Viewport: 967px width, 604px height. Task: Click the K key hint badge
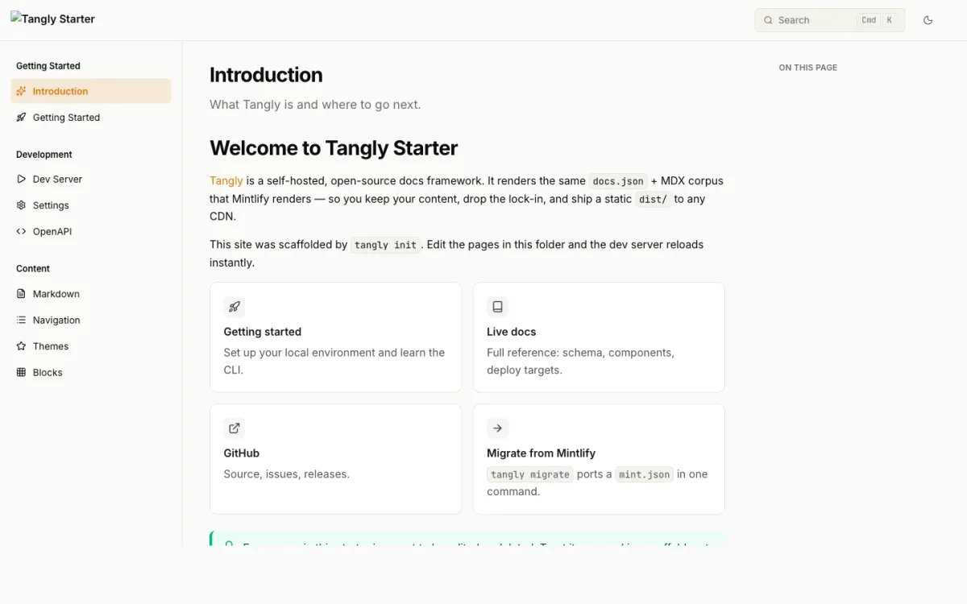(x=890, y=20)
